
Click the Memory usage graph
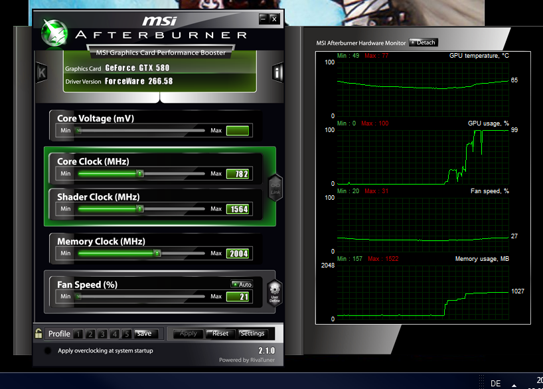(423, 292)
